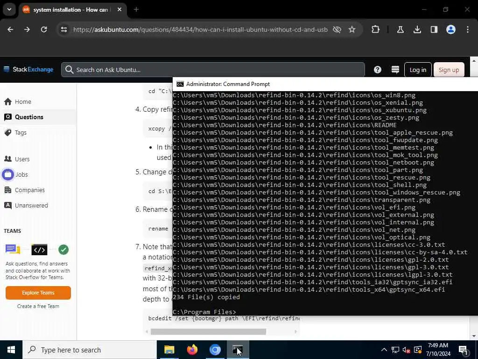The height and width of the screenshot is (359, 478).
Task: Click the gptsync_x64.efi output line
Action: pos(309,290)
